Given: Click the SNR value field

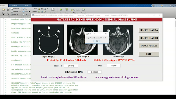Looking at the screenshot, I should 114,66.
